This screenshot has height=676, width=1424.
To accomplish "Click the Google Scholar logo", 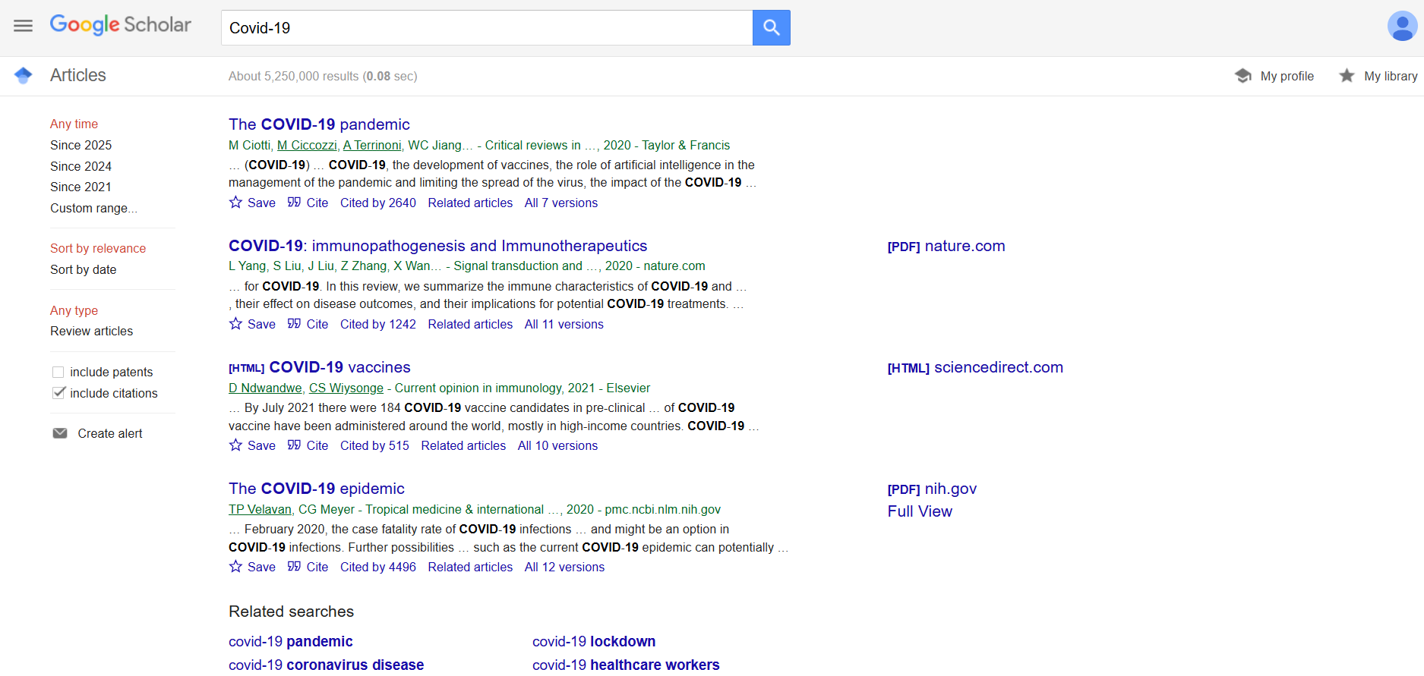I will coord(121,25).
